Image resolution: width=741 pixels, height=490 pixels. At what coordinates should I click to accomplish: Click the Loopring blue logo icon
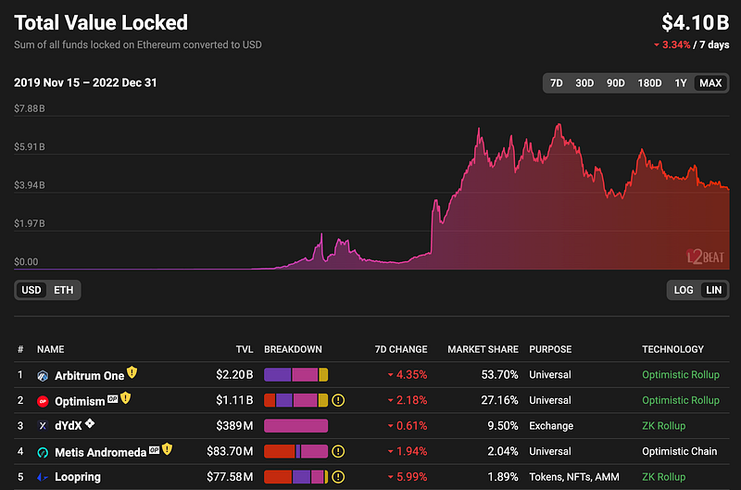tap(43, 477)
